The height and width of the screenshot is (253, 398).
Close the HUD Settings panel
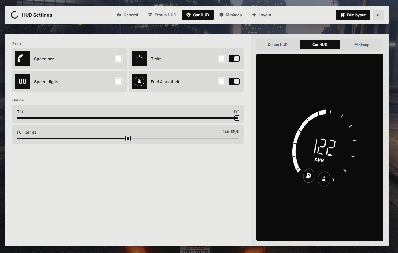point(378,15)
